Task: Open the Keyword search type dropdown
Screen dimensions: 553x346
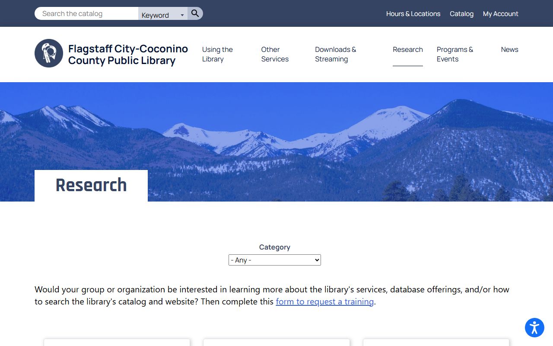Action: [x=163, y=14]
